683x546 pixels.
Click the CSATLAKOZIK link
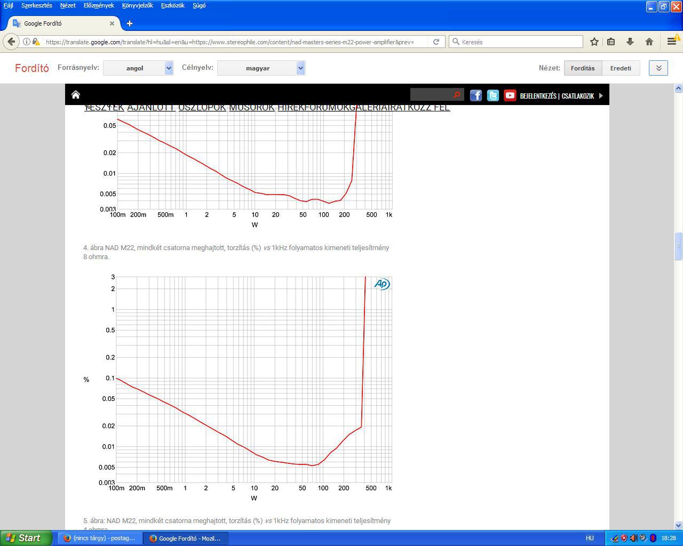coord(578,96)
